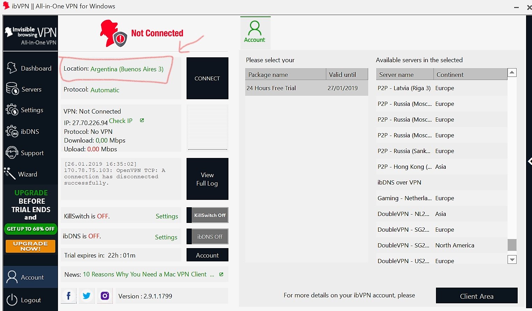
Task: Open ibDNS Settings link
Action: [x=166, y=237]
